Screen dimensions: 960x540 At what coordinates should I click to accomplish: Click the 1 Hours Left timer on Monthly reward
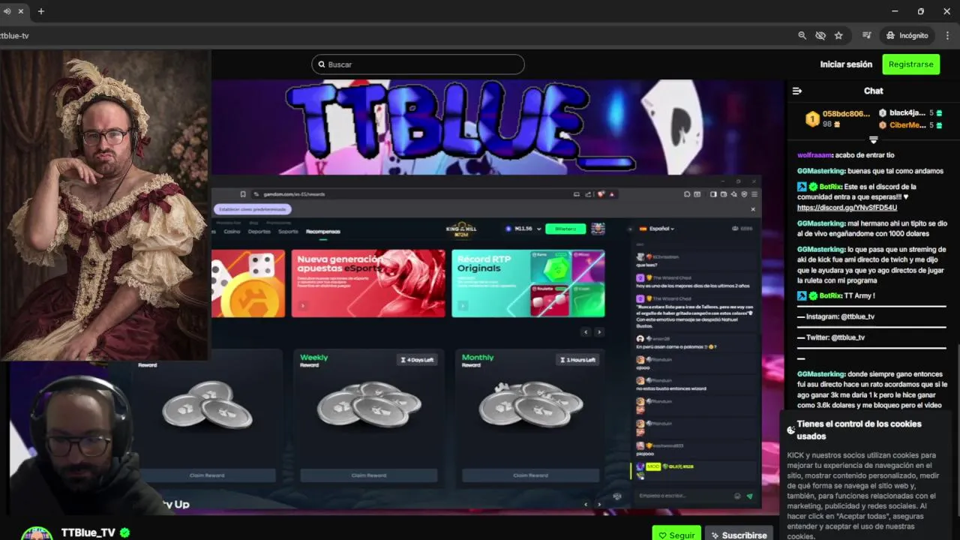(x=578, y=360)
